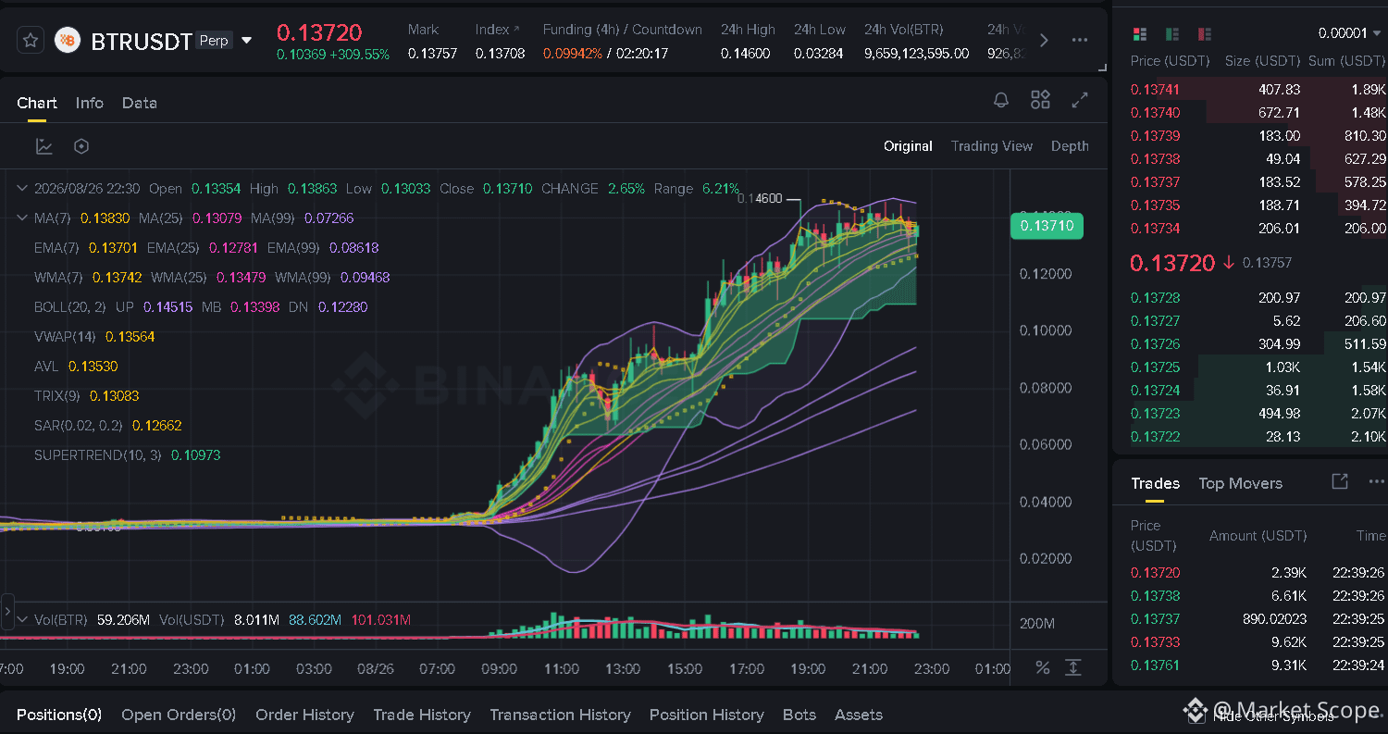This screenshot has height=734, width=1388.
Task: Switch to Trading View chart
Action: [x=992, y=146]
